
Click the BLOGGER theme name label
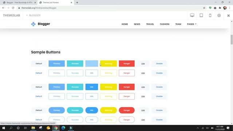(35, 15)
